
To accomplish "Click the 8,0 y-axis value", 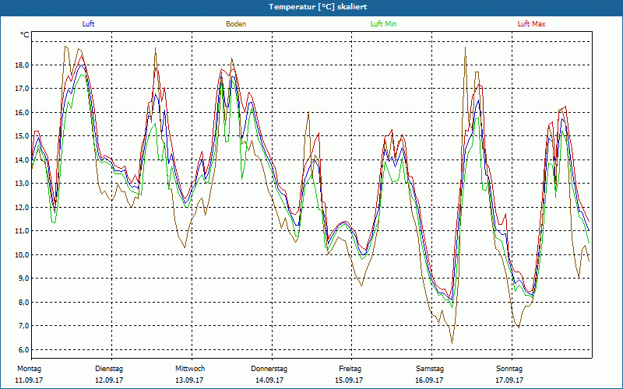I will pos(24,302).
